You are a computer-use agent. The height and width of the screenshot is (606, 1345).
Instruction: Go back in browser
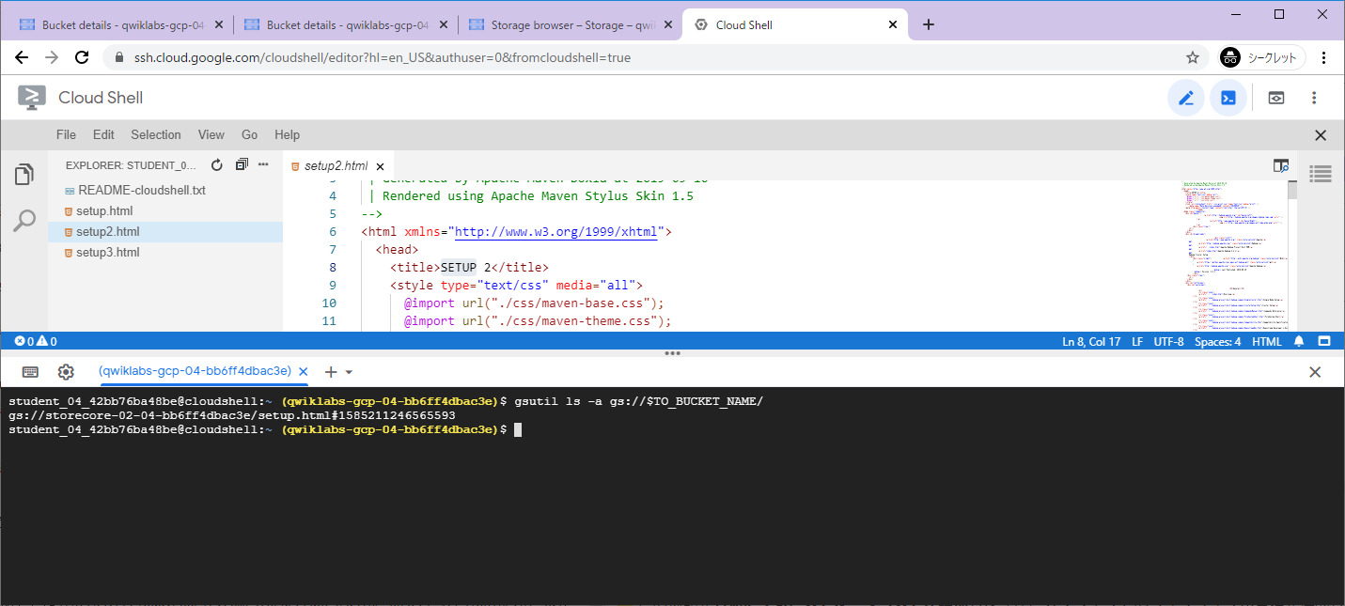(x=22, y=57)
